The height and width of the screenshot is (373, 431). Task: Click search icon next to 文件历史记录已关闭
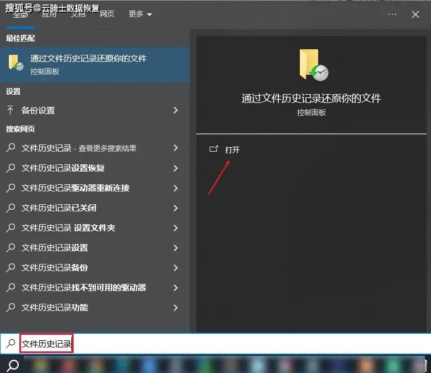pyautogui.click(x=11, y=208)
